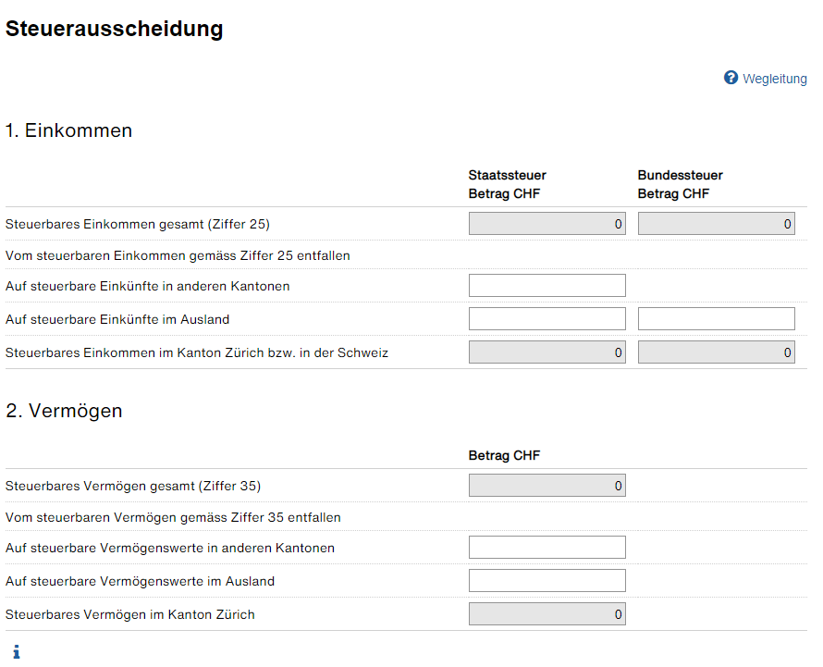The width and height of the screenshot is (823, 667).
Task: Select the Steuerbares Vermögen im Kanton Zürich field
Action: click(x=547, y=614)
